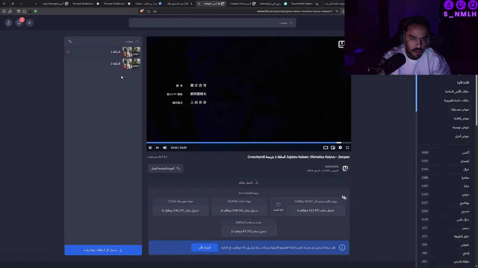Open مدرسي genre with 1224 titles

tap(445, 211)
